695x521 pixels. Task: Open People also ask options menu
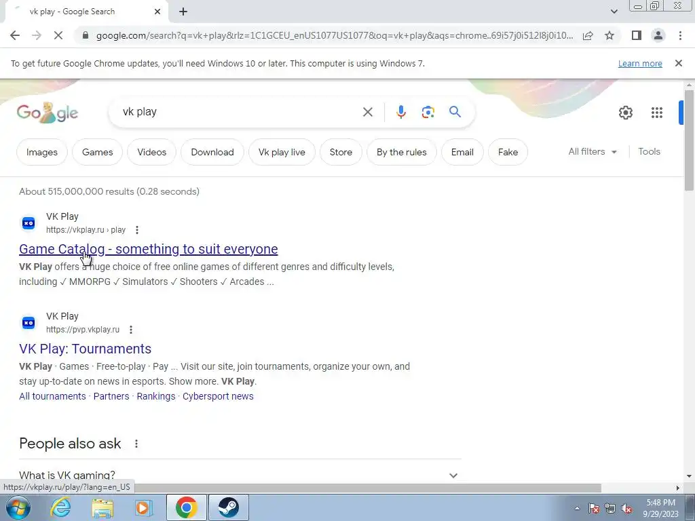[x=136, y=444]
